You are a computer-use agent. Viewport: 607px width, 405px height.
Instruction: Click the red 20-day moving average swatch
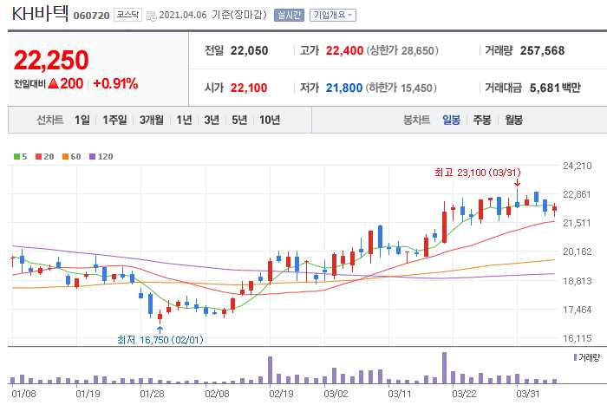[38, 157]
